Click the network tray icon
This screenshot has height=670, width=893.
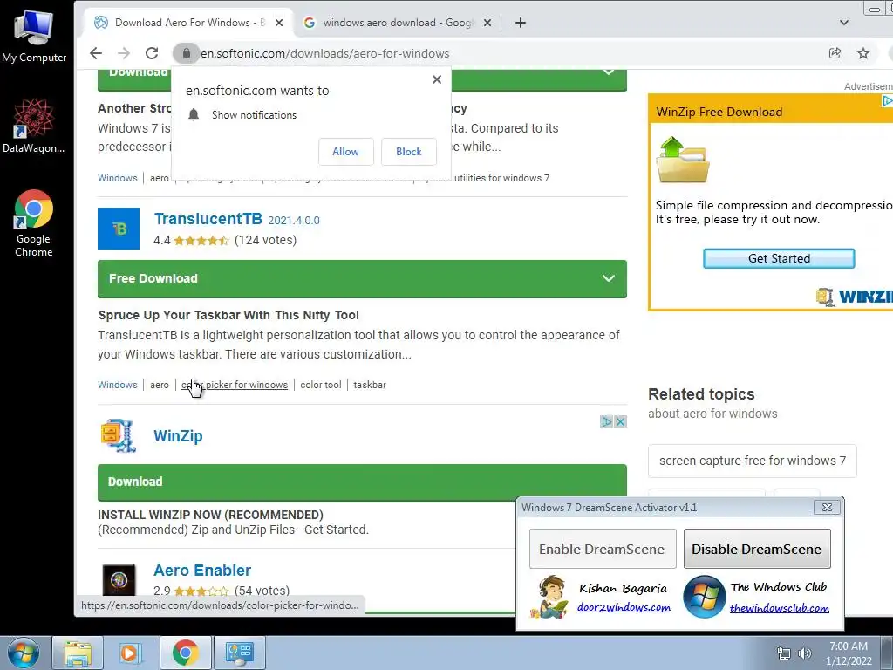coord(784,653)
